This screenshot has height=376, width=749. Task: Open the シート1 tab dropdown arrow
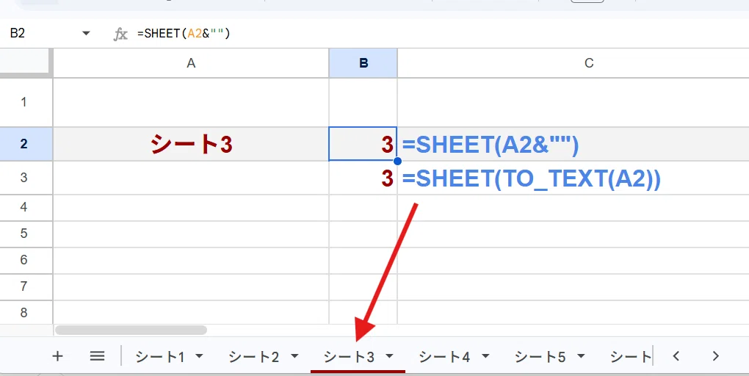pyautogui.click(x=199, y=356)
